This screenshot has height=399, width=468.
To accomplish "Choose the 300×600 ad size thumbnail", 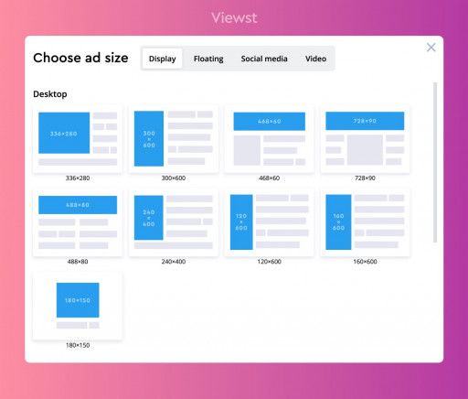I will click(174, 139).
